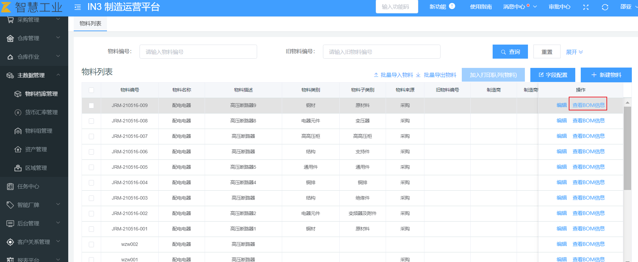Open the 消息中心 dropdown
Image resolution: width=638 pixels, height=262 pixels.
point(519,7)
